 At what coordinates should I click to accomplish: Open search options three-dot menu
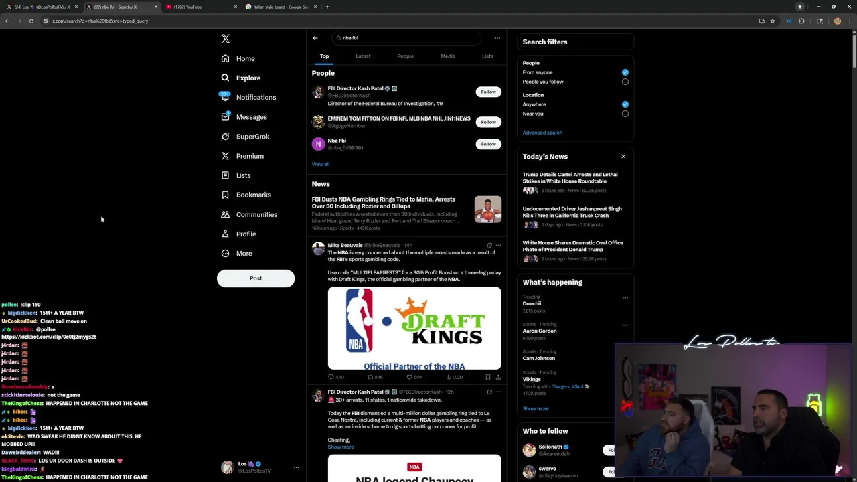pos(497,38)
